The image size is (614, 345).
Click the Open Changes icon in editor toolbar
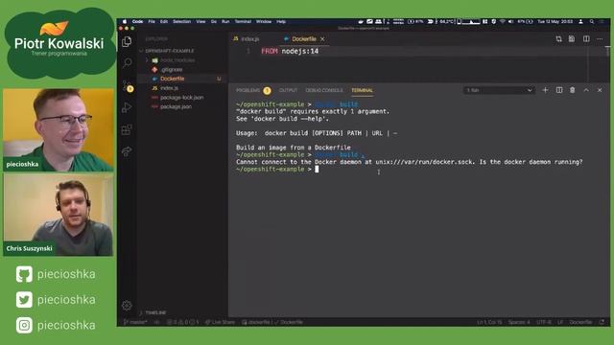(558, 38)
